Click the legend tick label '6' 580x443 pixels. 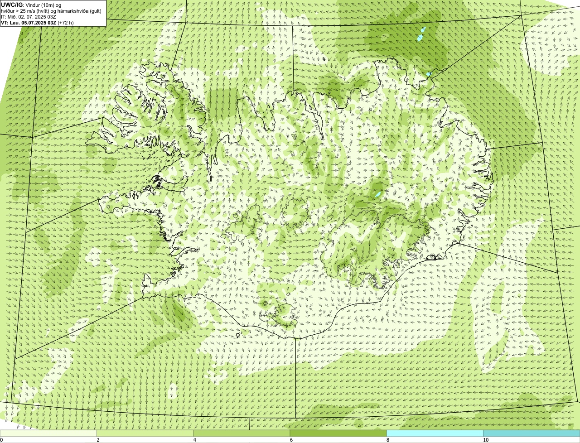tap(291, 440)
